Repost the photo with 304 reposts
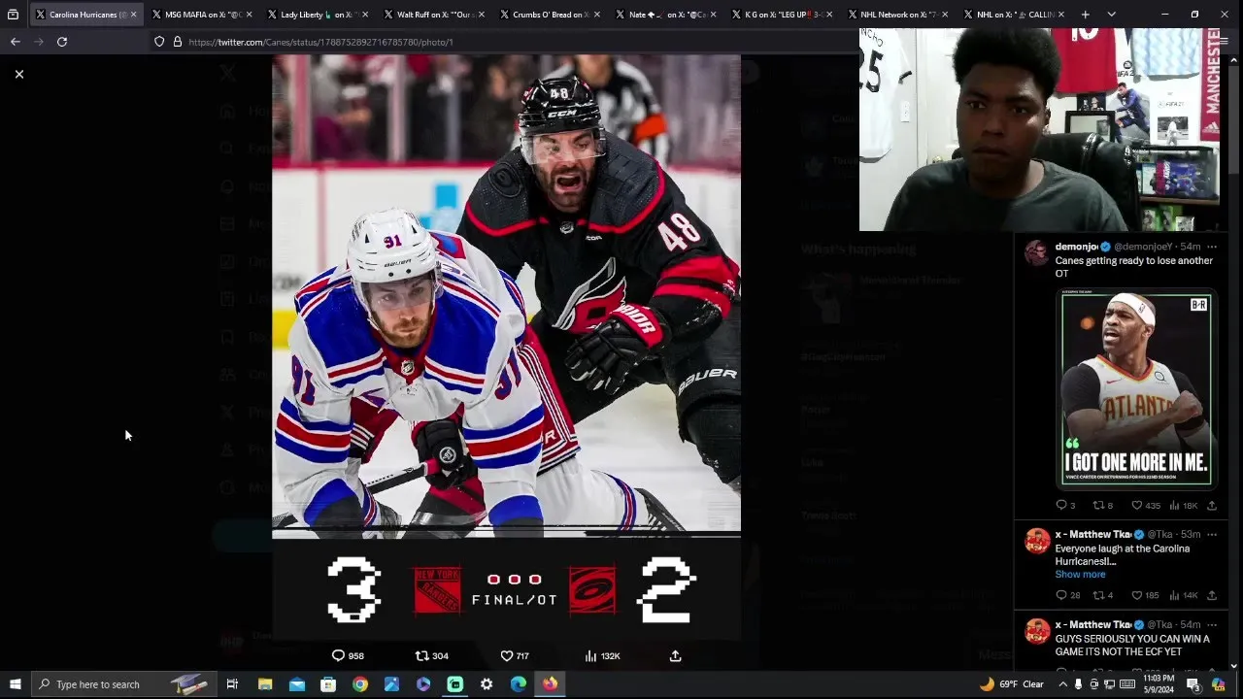Viewport: 1243px width, 699px height. 431,656
